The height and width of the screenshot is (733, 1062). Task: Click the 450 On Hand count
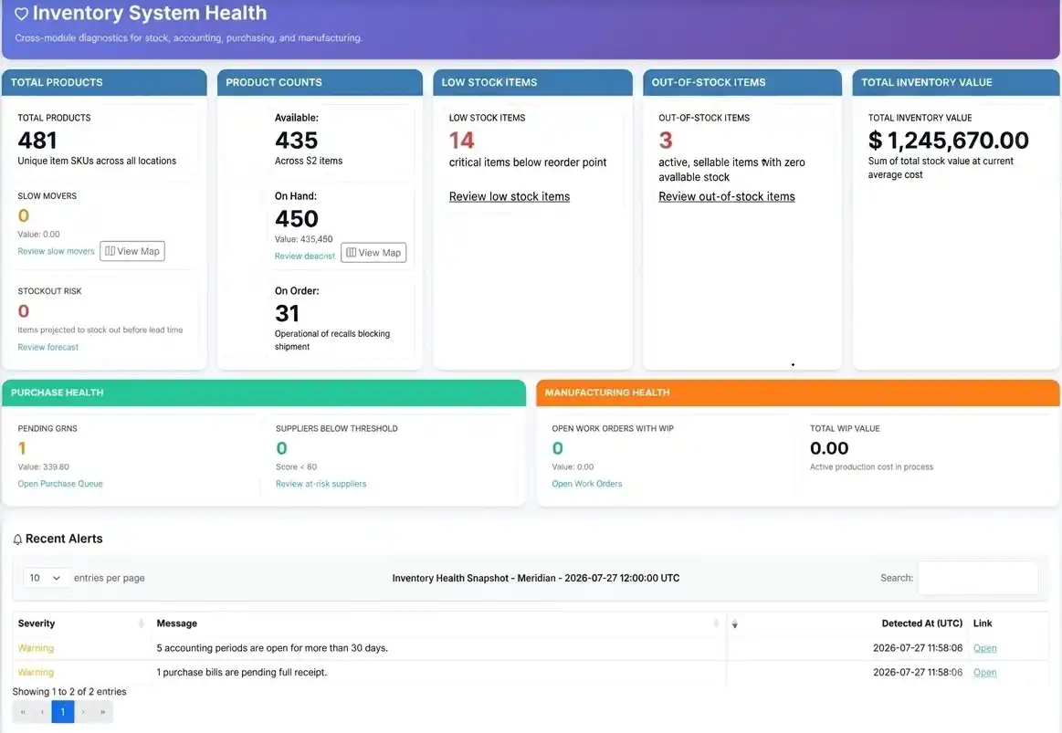click(x=297, y=218)
